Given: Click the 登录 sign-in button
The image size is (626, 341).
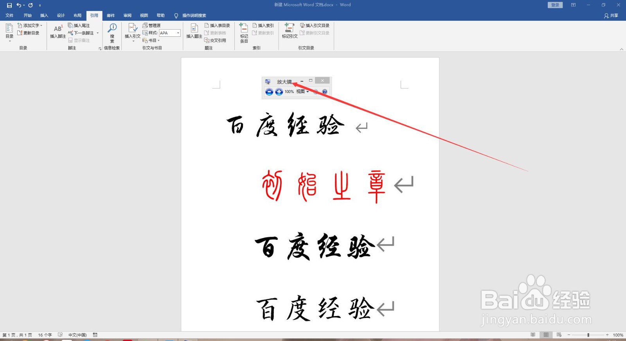Looking at the screenshot, I should tap(555, 5).
